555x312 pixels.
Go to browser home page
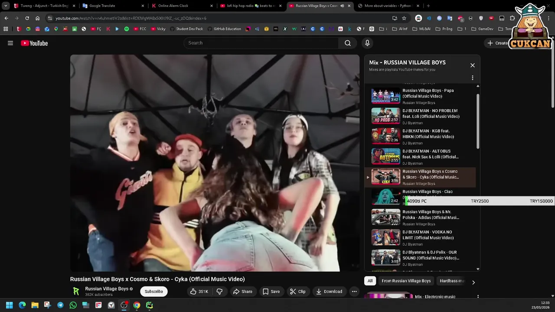pyautogui.click(x=37, y=18)
